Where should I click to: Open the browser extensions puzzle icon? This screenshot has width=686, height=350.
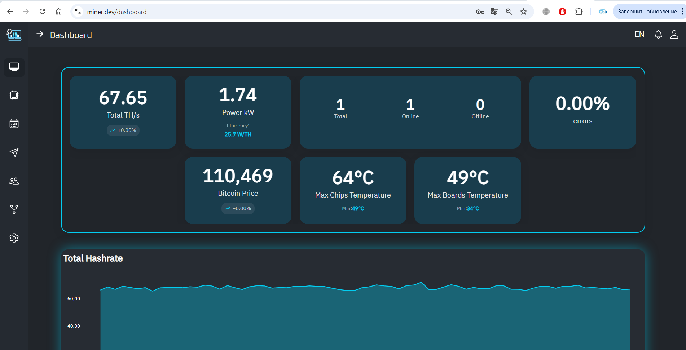[579, 12]
